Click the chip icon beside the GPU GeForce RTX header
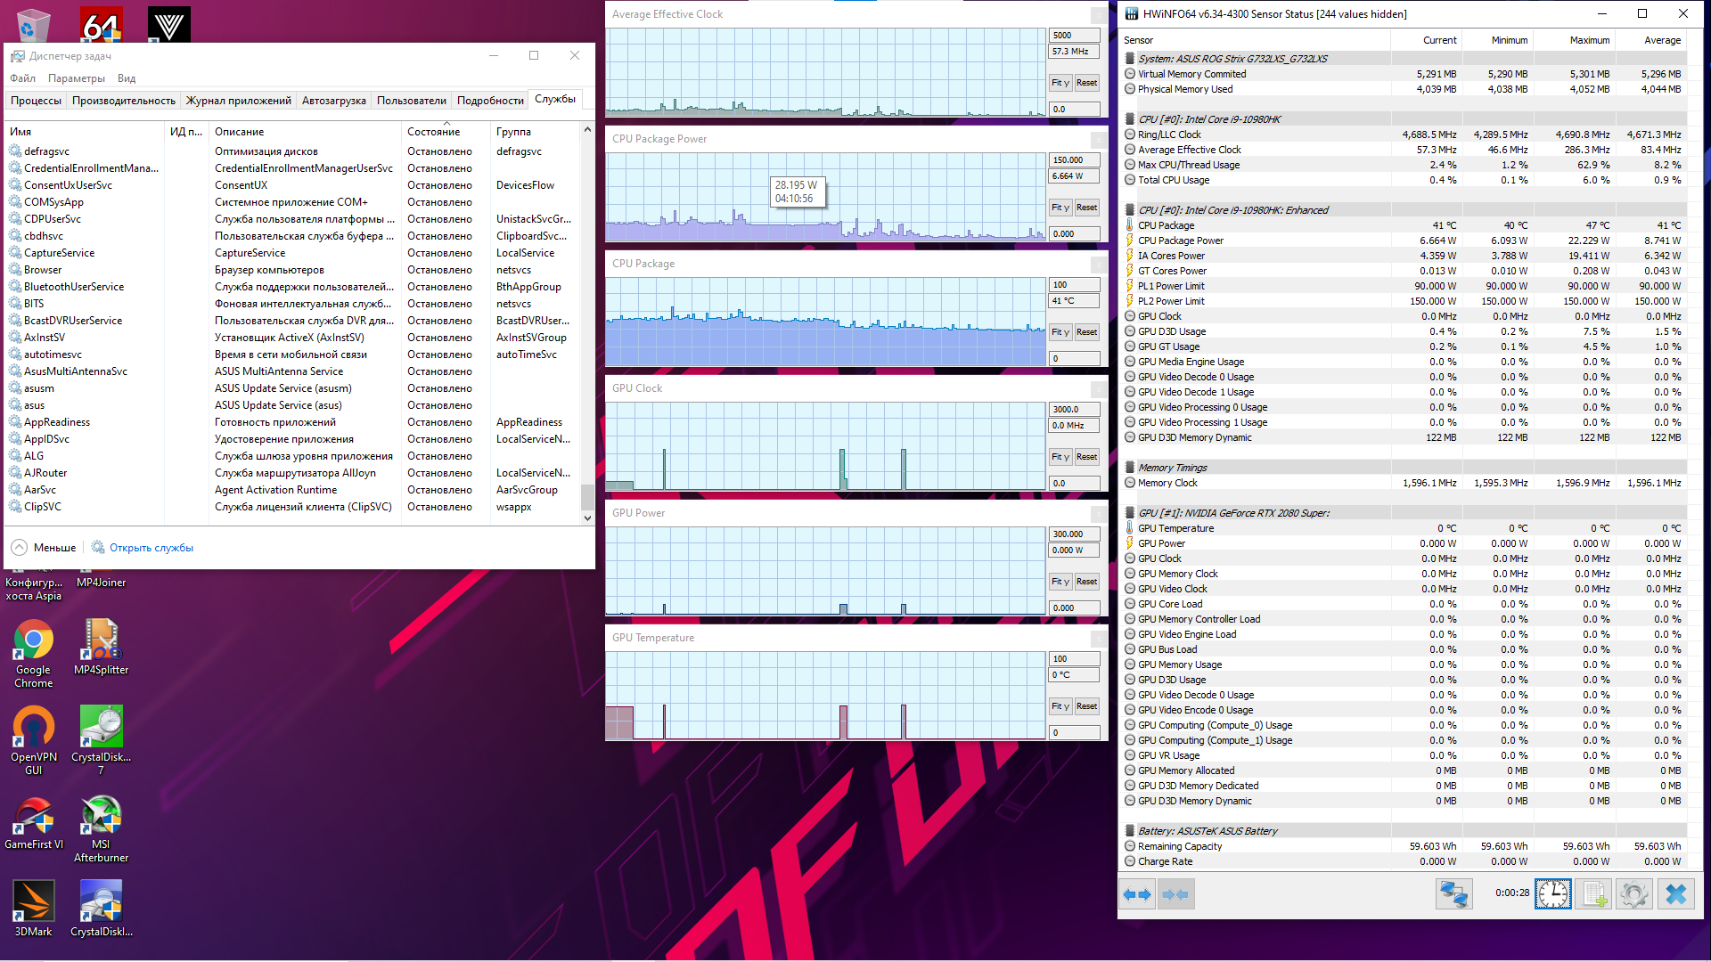Image resolution: width=1711 pixels, height=962 pixels. point(1129,513)
